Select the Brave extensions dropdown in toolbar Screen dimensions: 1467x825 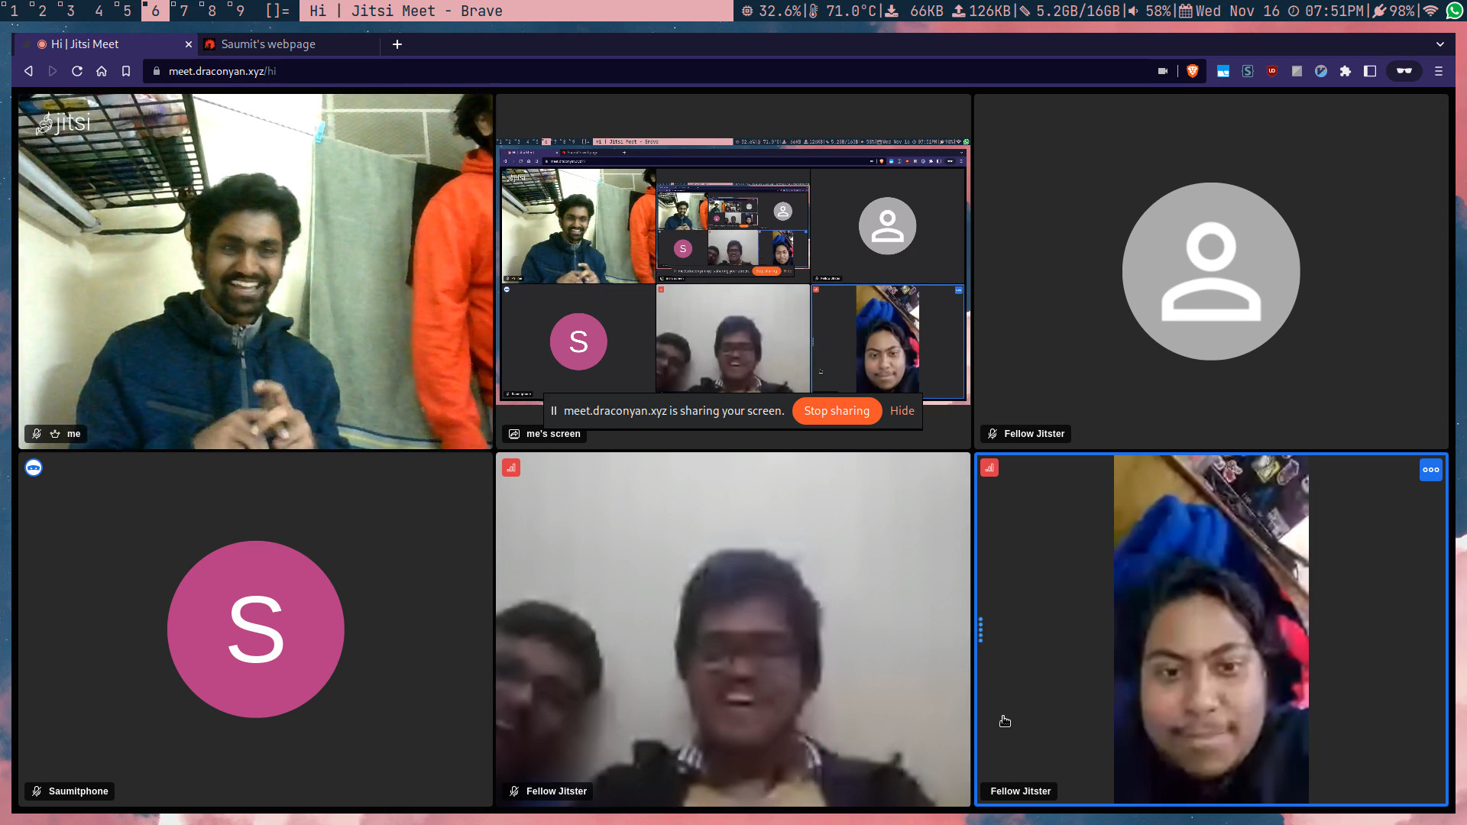1347,70
